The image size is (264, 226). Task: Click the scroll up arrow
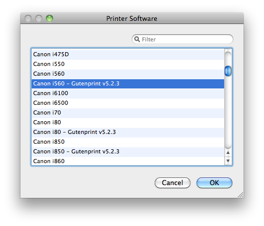point(228,152)
